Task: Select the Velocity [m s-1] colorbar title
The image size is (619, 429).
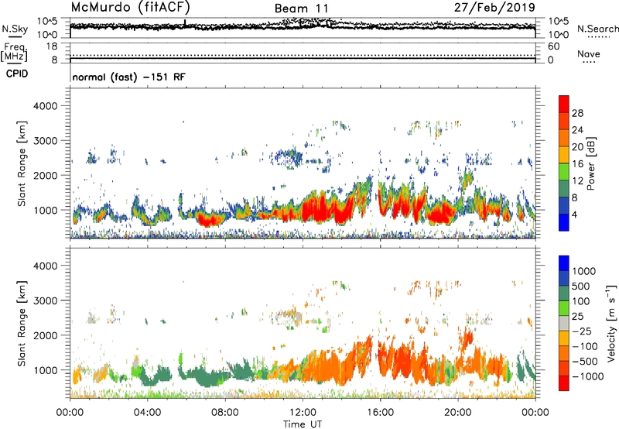Action: [611, 323]
